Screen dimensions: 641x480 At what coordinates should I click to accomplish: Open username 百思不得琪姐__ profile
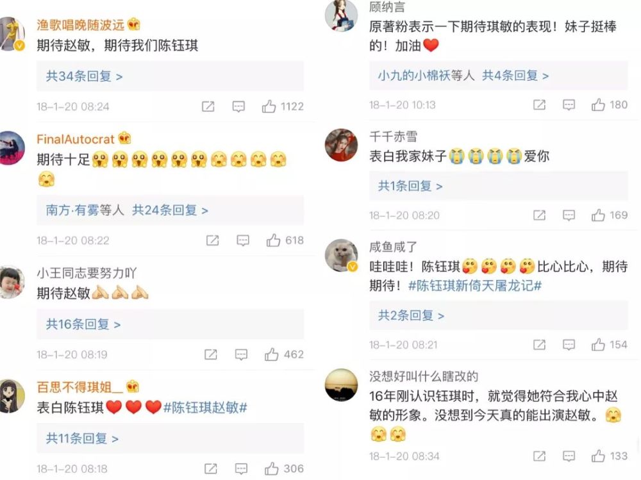[x=79, y=386]
